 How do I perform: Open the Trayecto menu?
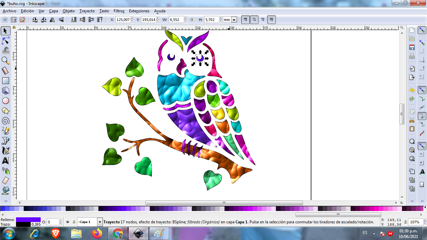[x=87, y=11]
